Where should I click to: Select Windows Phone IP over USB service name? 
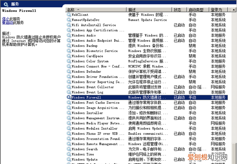click(x=98, y=134)
